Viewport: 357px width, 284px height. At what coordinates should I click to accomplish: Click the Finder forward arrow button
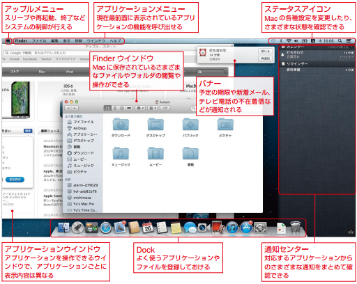click(x=75, y=109)
